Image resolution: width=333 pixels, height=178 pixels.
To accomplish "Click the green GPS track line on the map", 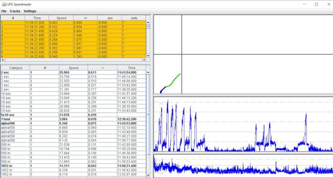I will tap(173, 81).
